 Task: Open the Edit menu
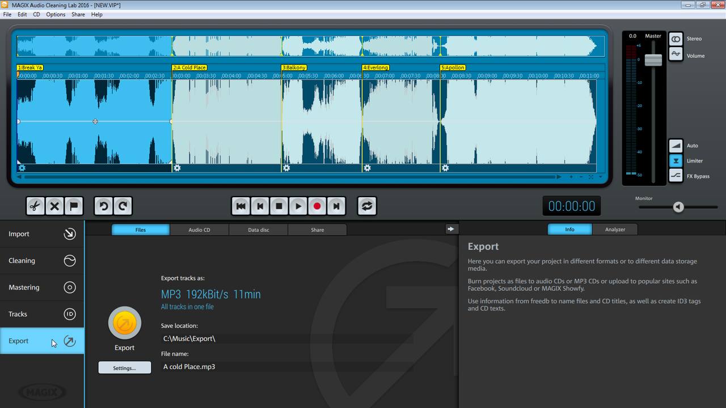click(22, 15)
